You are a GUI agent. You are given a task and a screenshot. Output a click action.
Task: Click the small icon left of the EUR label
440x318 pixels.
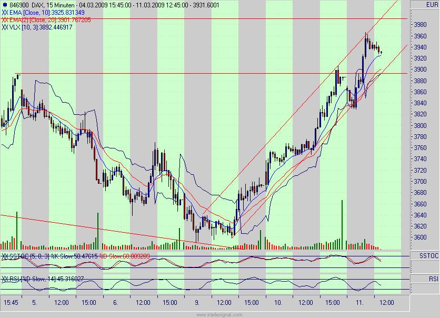[413, 3]
